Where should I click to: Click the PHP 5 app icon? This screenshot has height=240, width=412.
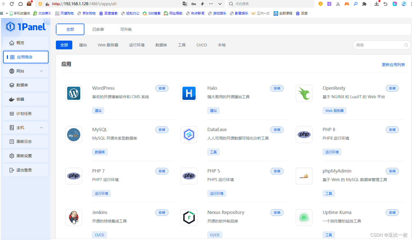189,176
